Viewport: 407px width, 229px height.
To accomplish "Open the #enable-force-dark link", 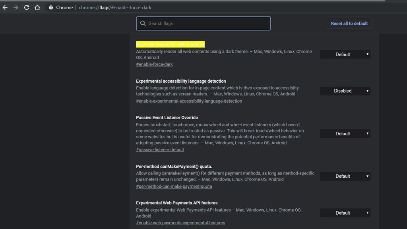I will point(154,64).
